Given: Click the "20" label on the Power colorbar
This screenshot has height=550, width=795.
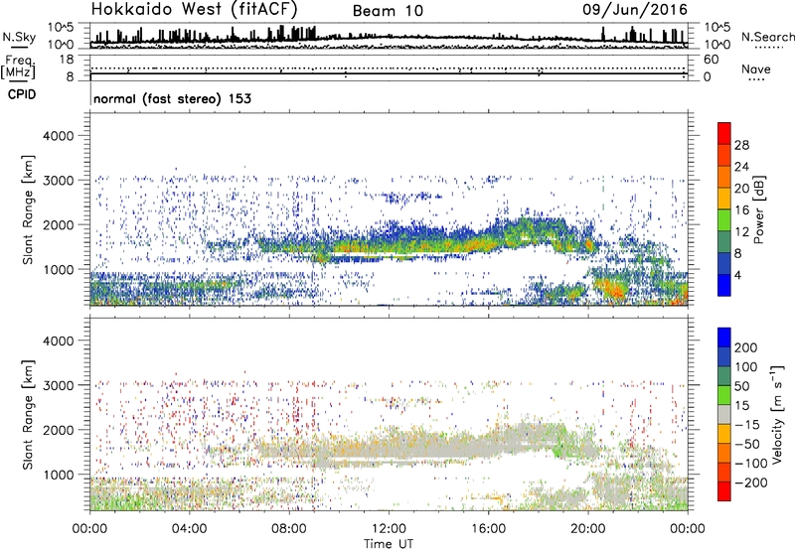Looking at the screenshot, I should [741, 189].
